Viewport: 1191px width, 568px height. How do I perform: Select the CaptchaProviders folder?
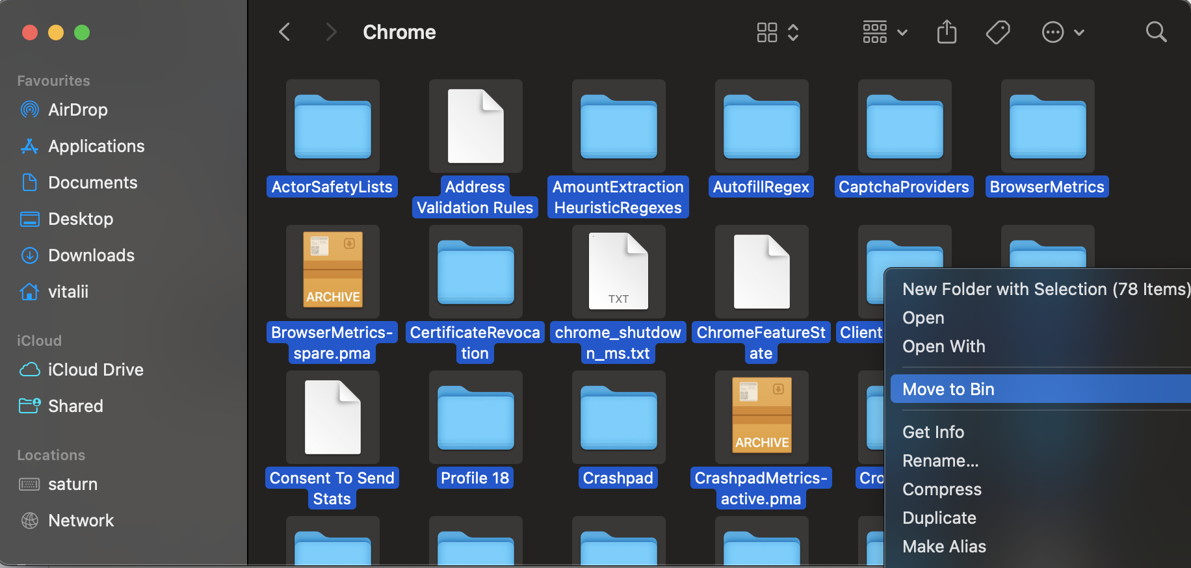pyautogui.click(x=905, y=126)
